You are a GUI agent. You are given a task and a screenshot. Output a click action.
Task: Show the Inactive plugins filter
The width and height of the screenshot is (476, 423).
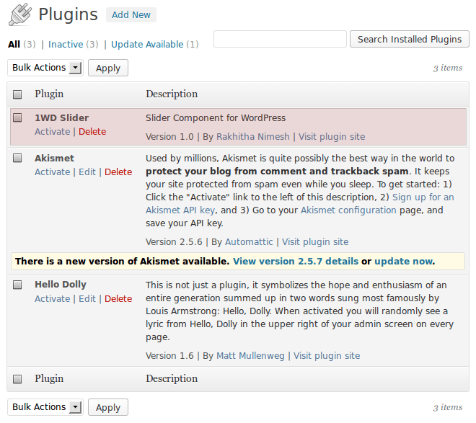tap(66, 45)
